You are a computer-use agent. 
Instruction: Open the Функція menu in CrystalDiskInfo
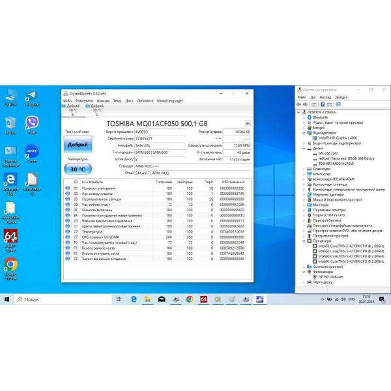coord(103,101)
